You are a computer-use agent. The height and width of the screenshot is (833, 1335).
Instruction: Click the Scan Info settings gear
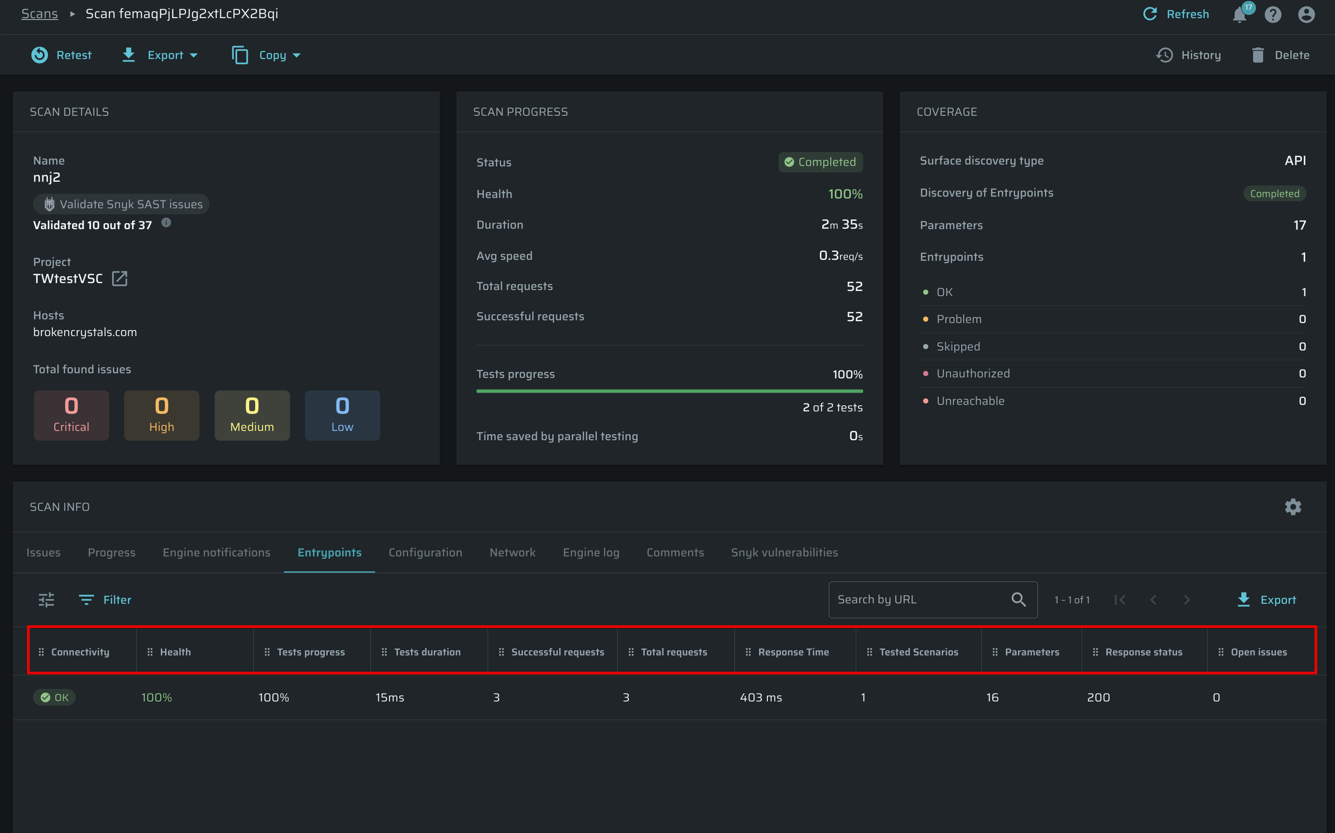[x=1293, y=507]
